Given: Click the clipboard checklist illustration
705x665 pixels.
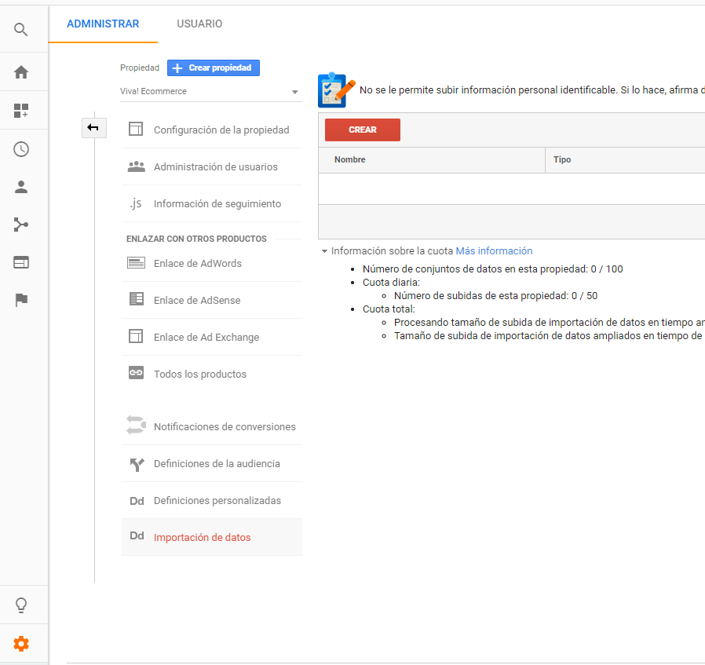Looking at the screenshot, I should pyautogui.click(x=336, y=90).
